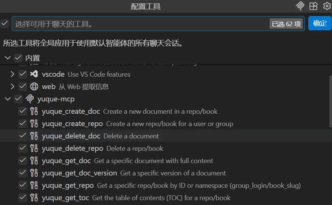
Task: Select the vscode label text
Action: [53, 74]
